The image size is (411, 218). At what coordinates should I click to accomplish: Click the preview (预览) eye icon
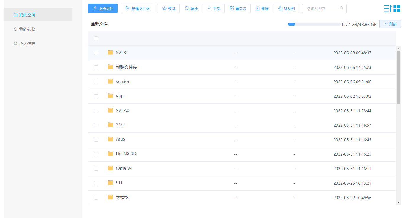[164, 9]
